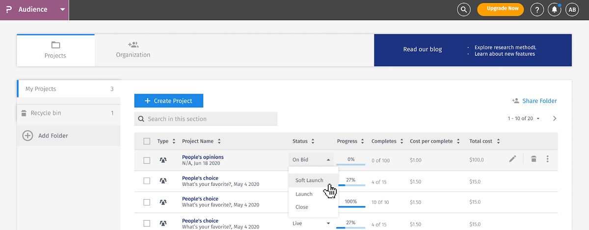The image size is (589, 230).
Task: Open the notifications bell icon
Action: pyautogui.click(x=555, y=9)
